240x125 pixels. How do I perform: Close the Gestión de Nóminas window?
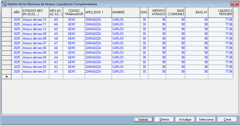(234, 4)
